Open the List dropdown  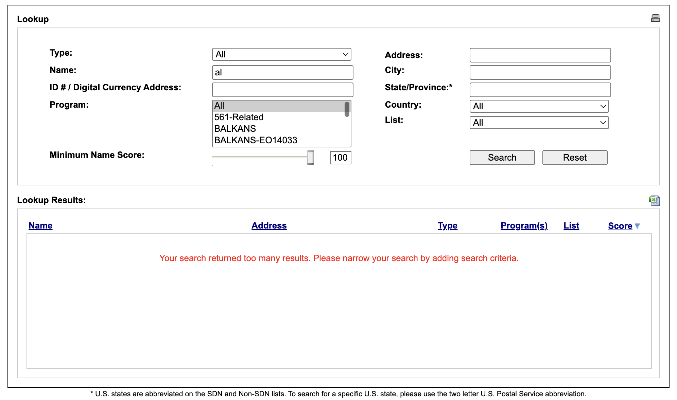pyautogui.click(x=539, y=123)
